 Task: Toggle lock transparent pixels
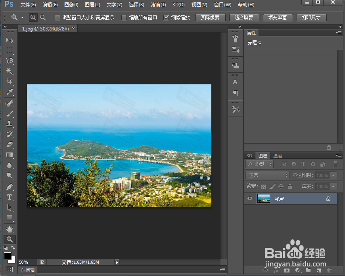coord(263,187)
